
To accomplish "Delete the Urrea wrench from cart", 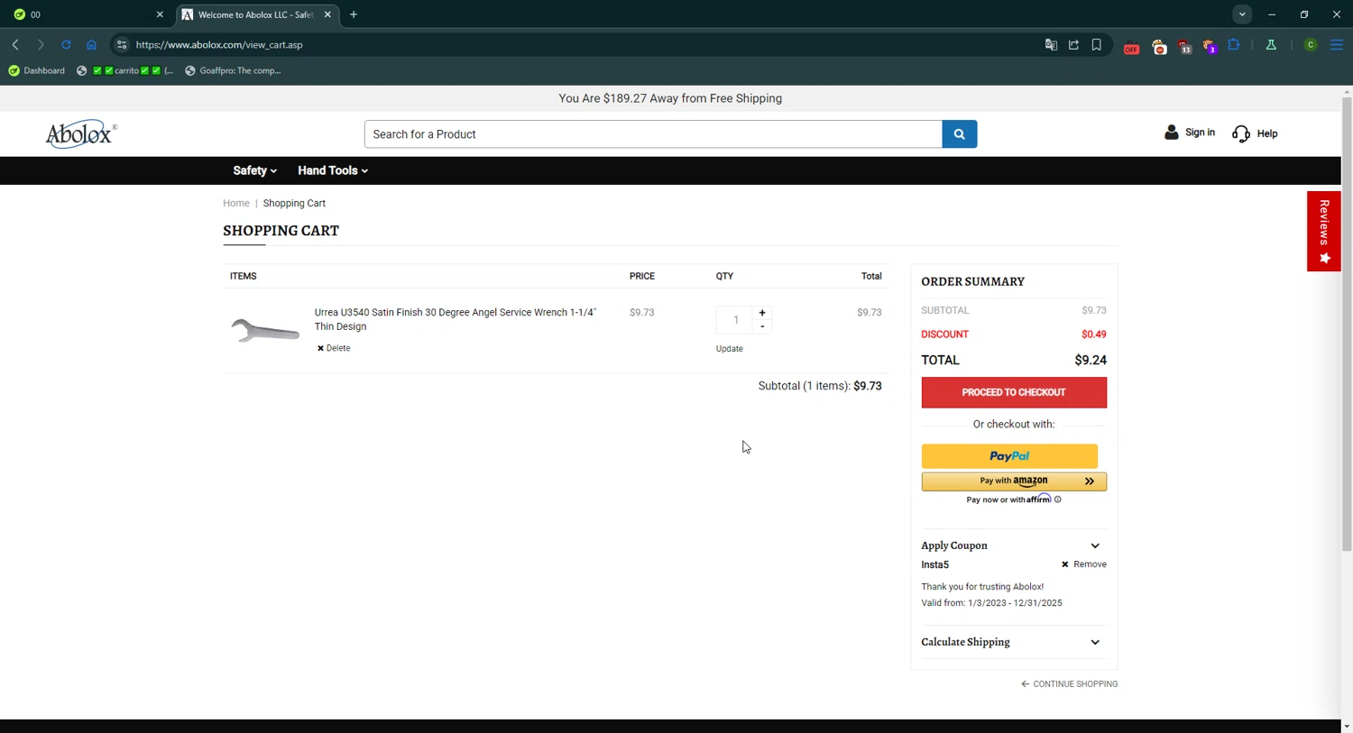I will click(x=334, y=348).
